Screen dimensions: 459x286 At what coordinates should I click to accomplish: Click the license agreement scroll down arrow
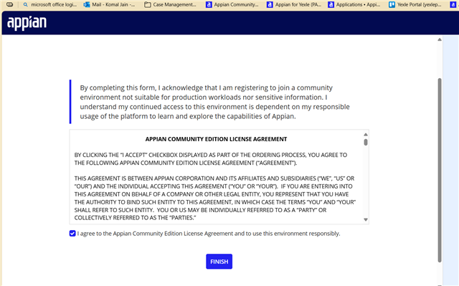tap(366, 219)
